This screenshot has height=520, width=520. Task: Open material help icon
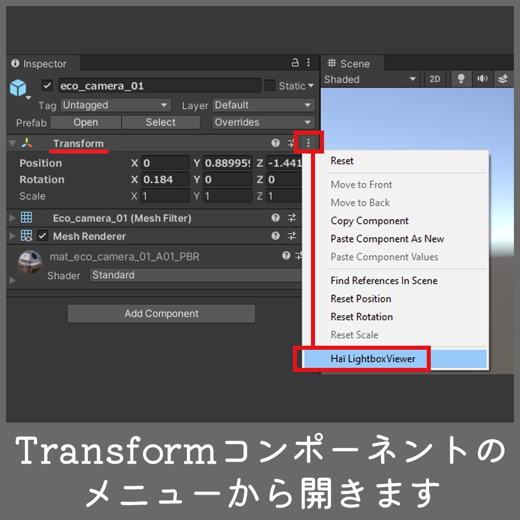tap(286, 255)
